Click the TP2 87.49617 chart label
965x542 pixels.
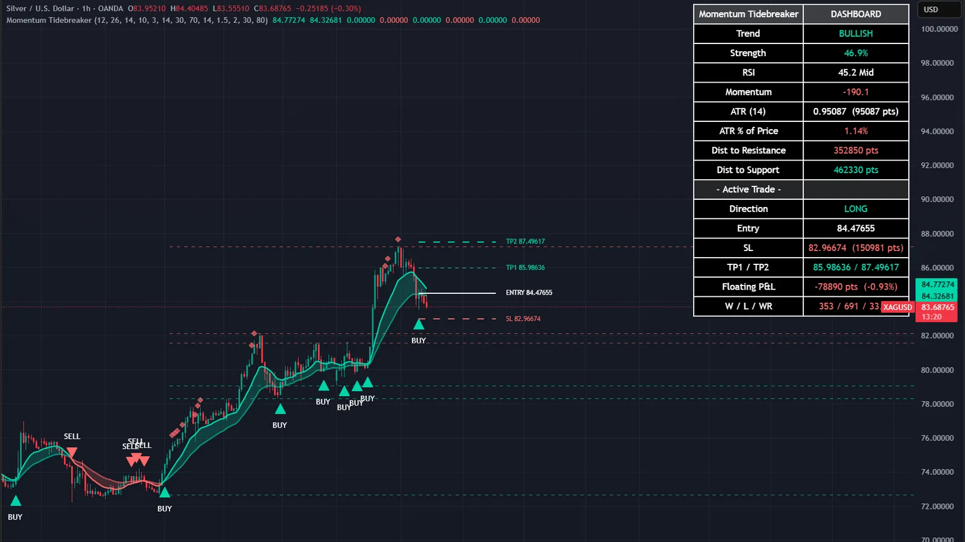tap(525, 241)
